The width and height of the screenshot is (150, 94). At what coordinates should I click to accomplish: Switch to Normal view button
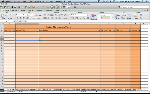2,91
